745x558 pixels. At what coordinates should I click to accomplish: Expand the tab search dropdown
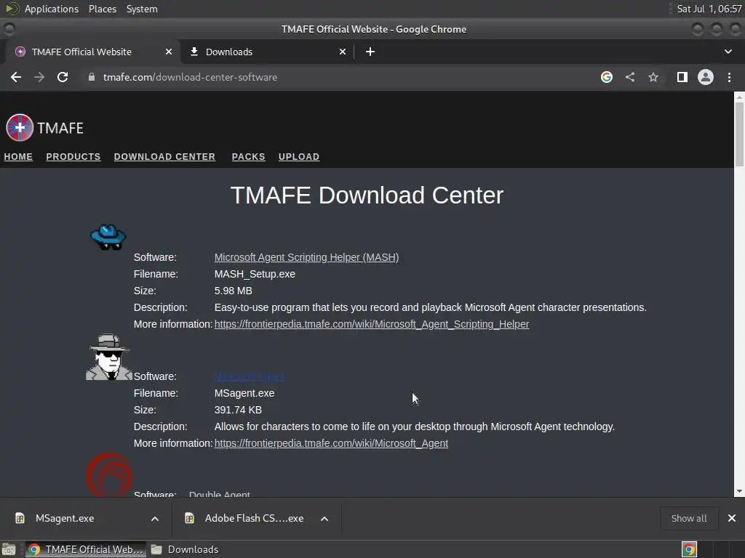728,52
